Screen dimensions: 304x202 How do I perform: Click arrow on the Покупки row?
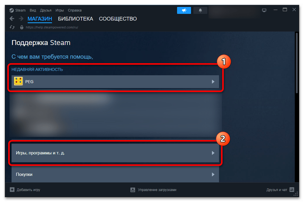pos(213,174)
